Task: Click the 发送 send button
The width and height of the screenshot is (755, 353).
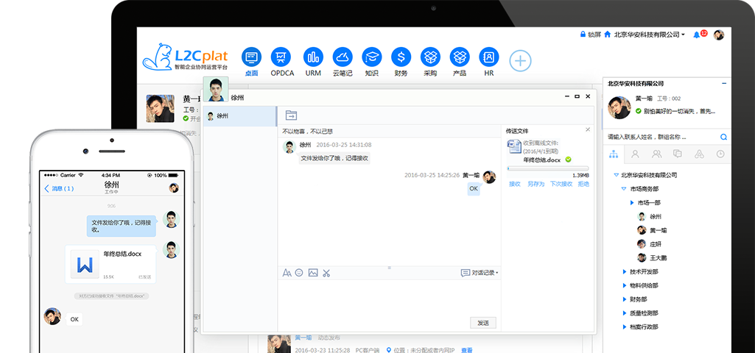Action: tap(482, 323)
